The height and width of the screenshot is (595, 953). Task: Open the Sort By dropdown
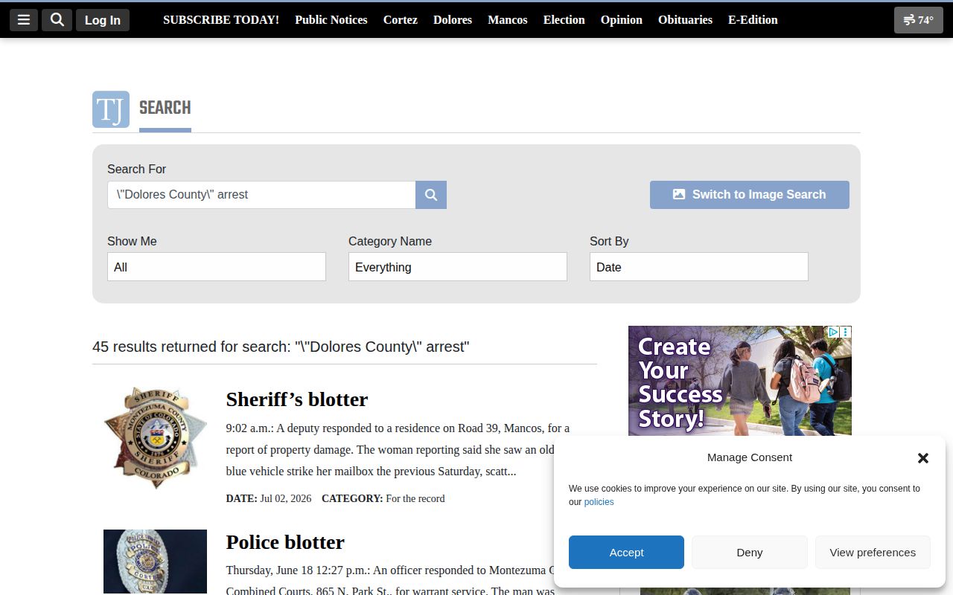click(x=699, y=267)
